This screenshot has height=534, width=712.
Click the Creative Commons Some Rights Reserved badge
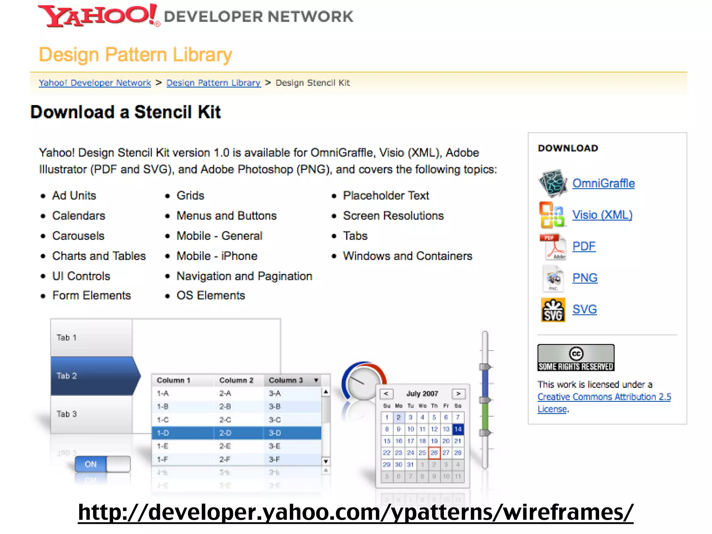(x=576, y=358)
